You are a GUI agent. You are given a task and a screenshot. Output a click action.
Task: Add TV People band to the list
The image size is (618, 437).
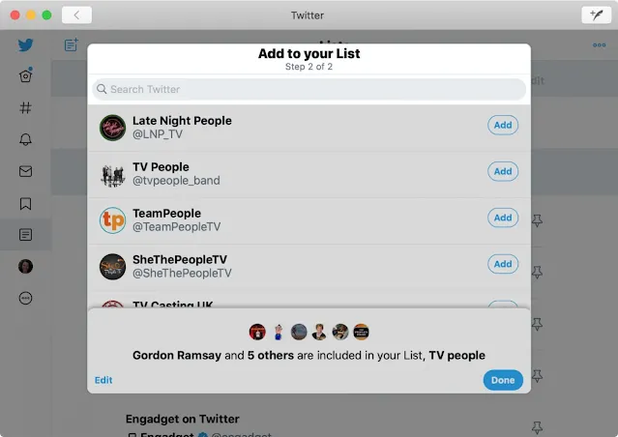tap(503, 171)
